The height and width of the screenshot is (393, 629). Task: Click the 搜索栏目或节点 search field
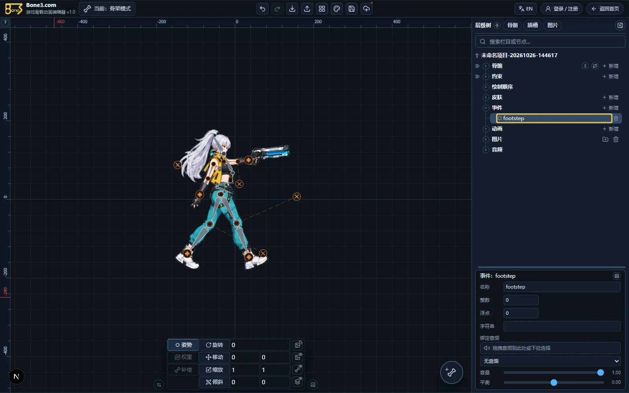pyautogui.click(x=550, y=42)
